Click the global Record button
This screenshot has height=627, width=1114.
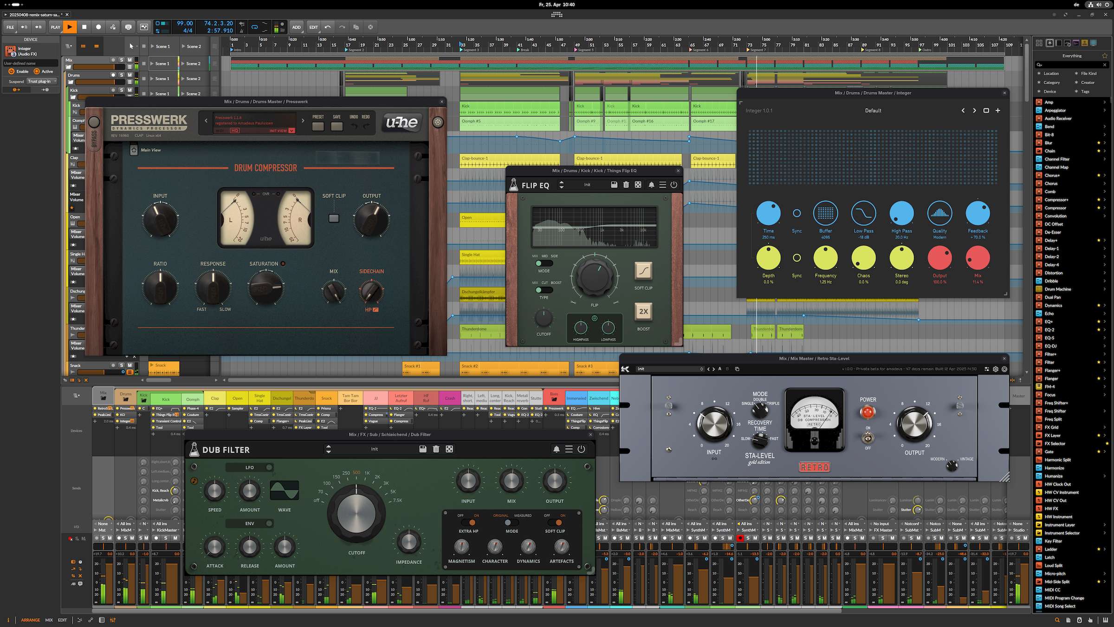(98, 27)
